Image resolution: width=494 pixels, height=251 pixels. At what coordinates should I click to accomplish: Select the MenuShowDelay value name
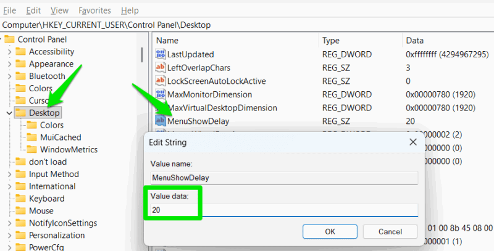click(x=198, y=121)
